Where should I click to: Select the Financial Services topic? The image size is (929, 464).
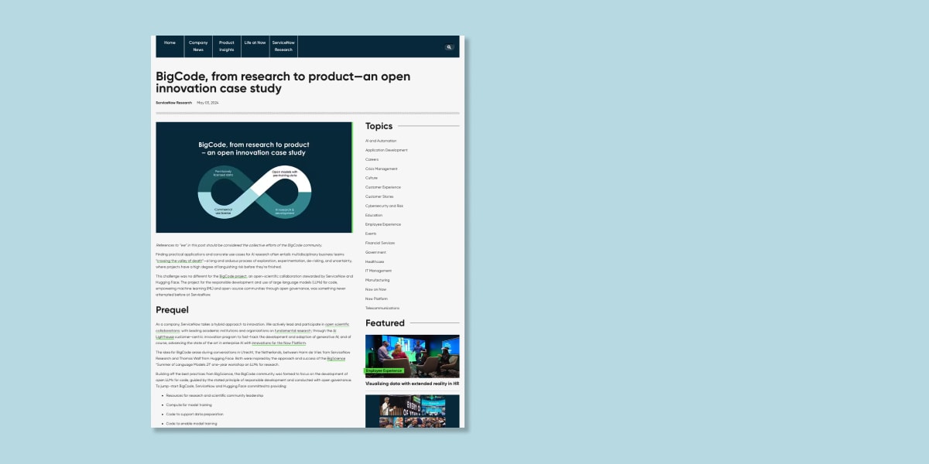click(380, 243)
